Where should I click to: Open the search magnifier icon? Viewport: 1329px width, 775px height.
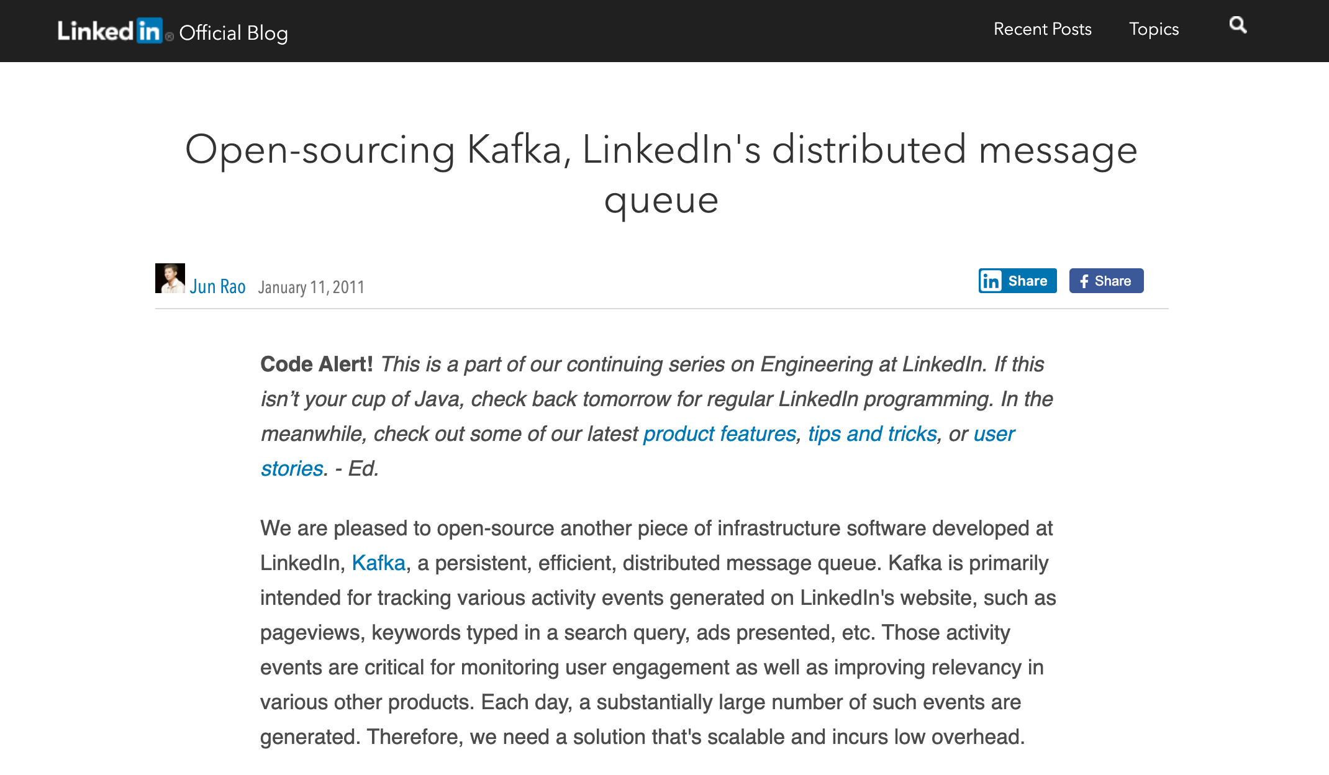click(x=1238, y=25)
